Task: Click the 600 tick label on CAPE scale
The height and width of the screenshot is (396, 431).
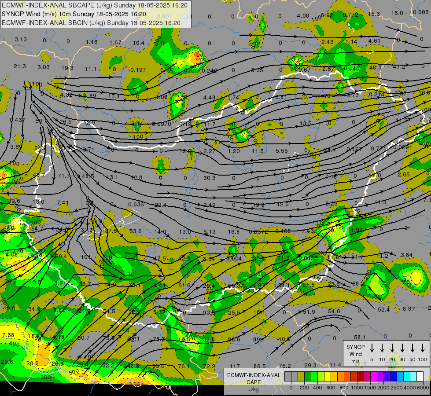Action: (x=331, y=388)
